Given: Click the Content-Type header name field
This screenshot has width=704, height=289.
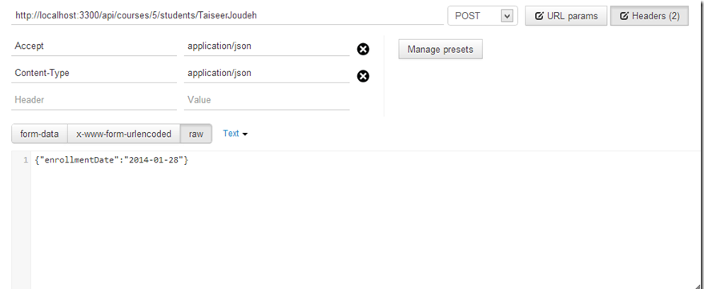Looking at the screenshot, I should coord(95,73).
